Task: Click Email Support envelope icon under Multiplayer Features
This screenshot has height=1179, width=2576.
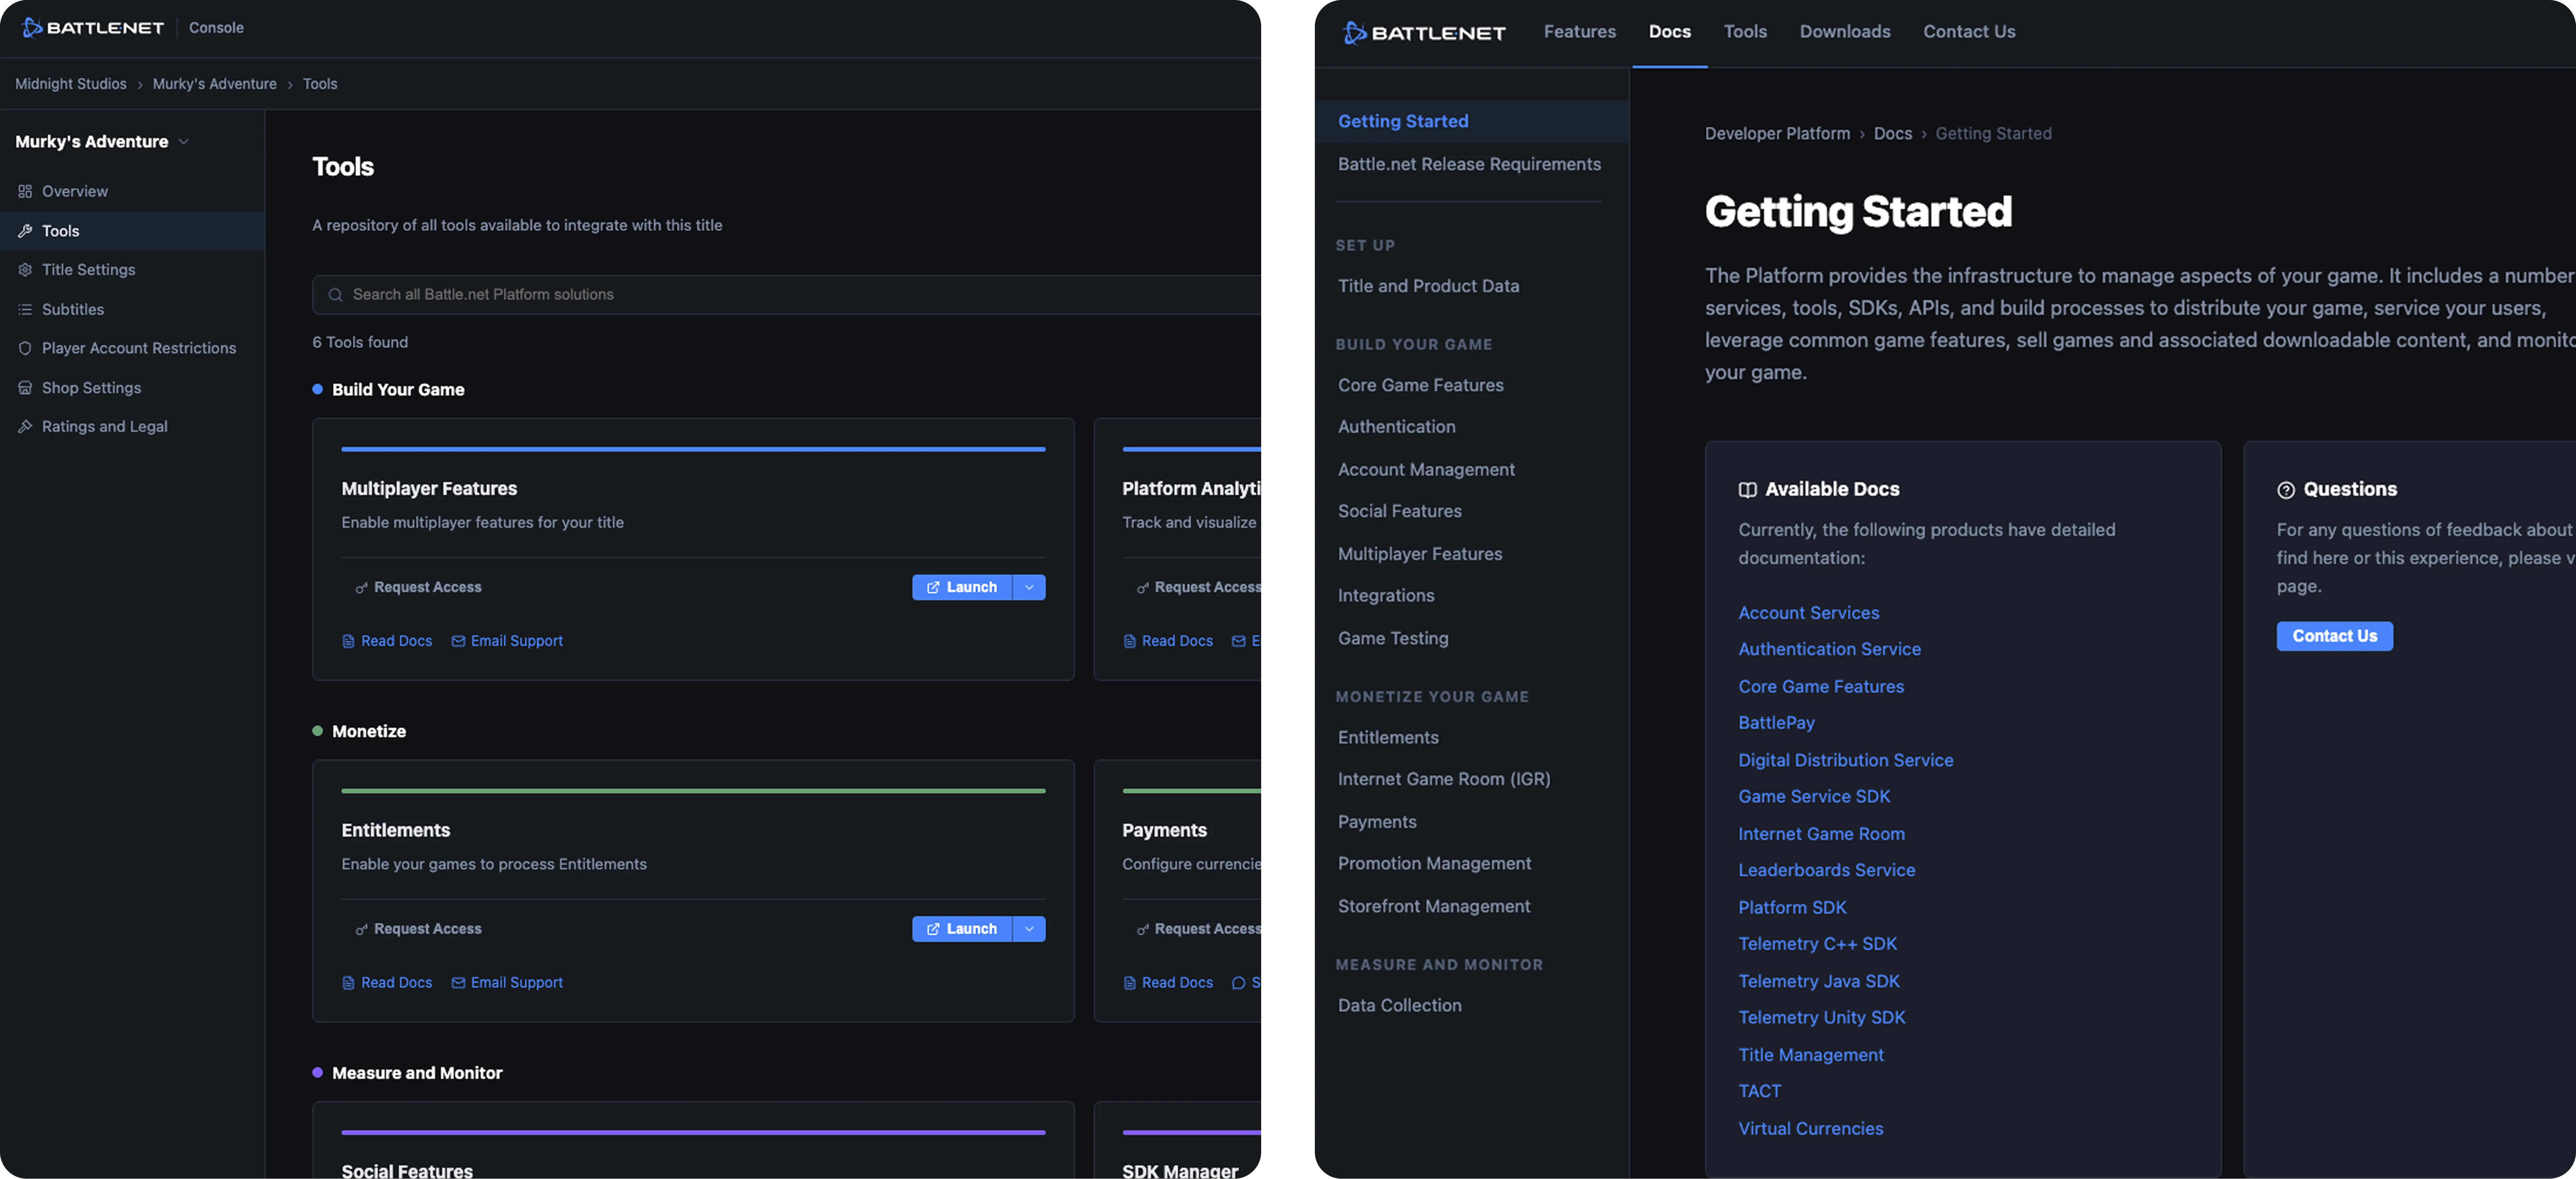Action: 458,641
